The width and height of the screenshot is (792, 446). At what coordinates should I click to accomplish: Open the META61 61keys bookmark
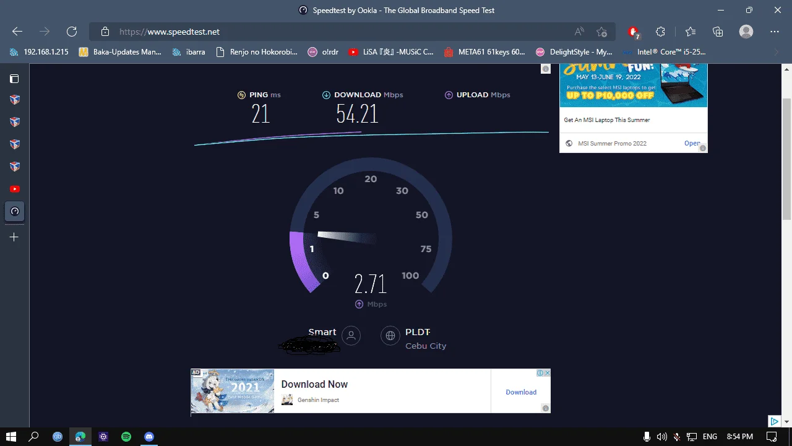pos(484,52)
